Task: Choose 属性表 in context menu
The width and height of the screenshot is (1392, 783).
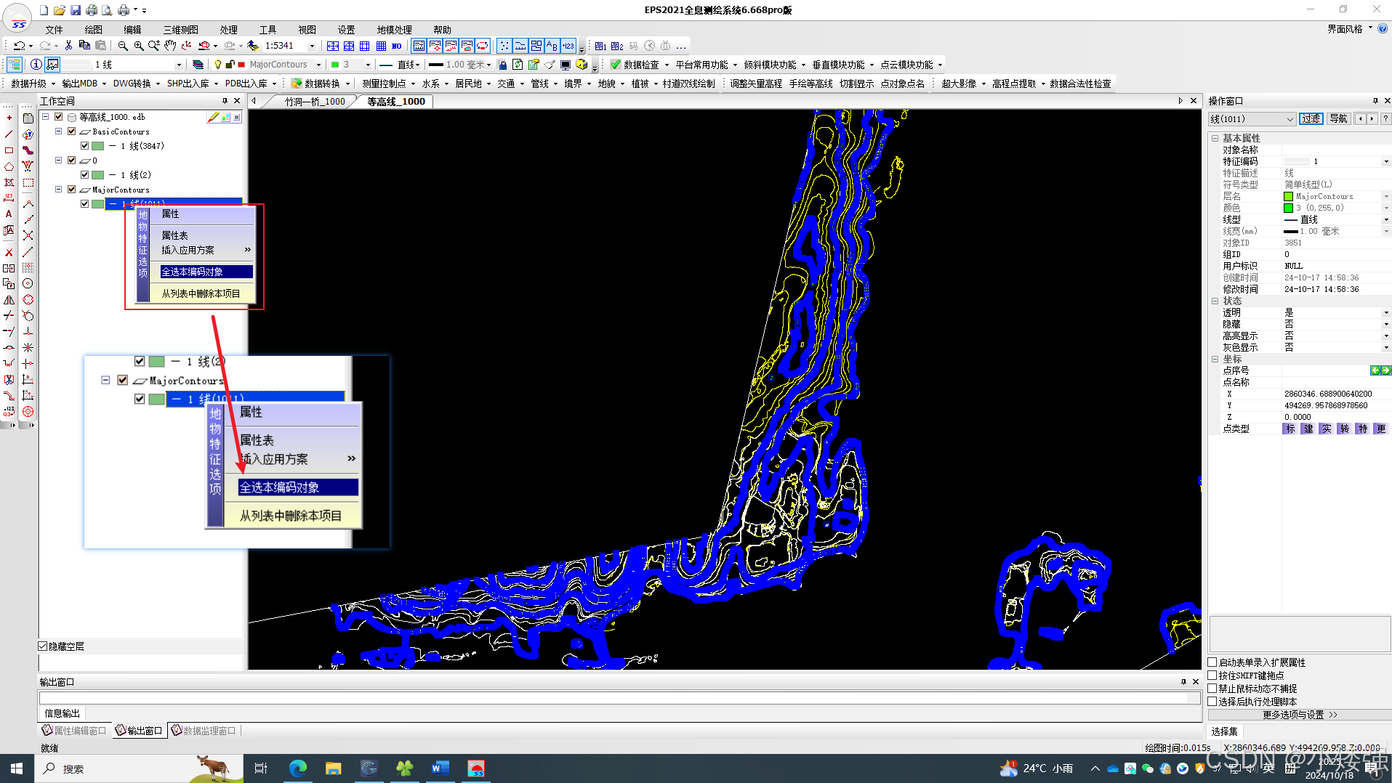Action: pos(174,235)
